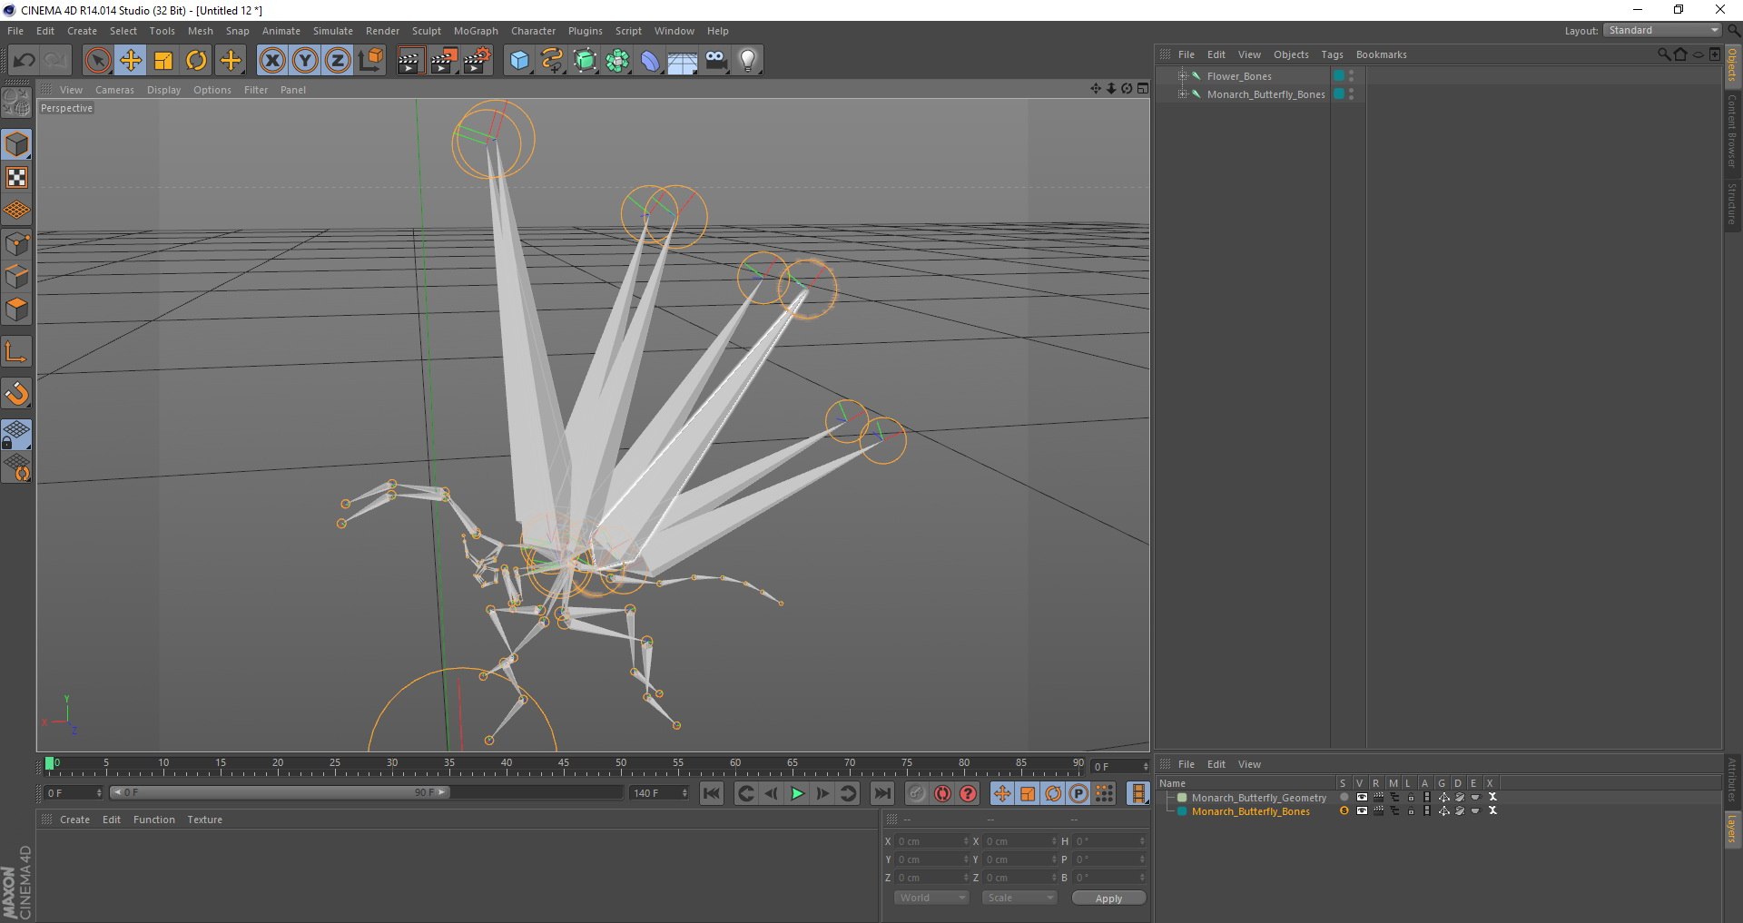The height and width of the screenshot is (923, 1743).
Task: Click the Render View clapperboard icon
Action: coord(409,61)
